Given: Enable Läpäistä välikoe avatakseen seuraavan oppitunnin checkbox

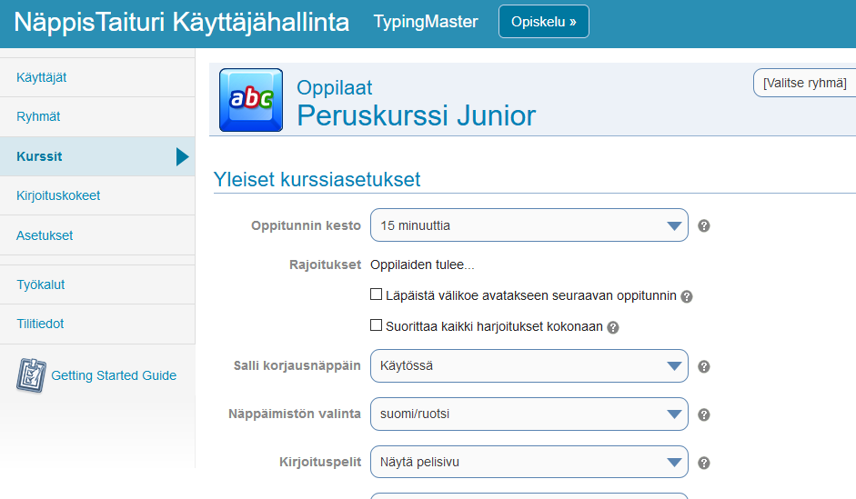Looking at the screenshot, I should [376, 294].
